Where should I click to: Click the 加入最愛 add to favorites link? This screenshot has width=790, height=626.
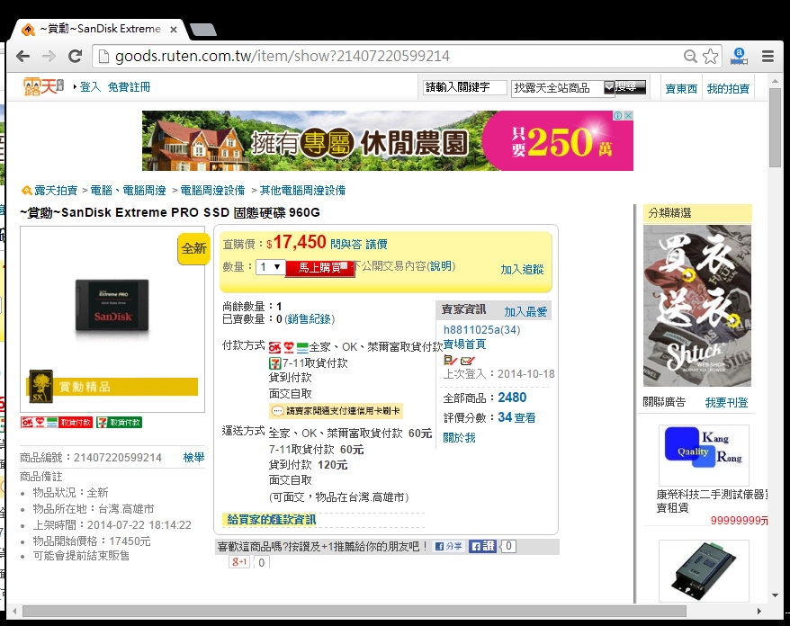click(x=525, y=312)
